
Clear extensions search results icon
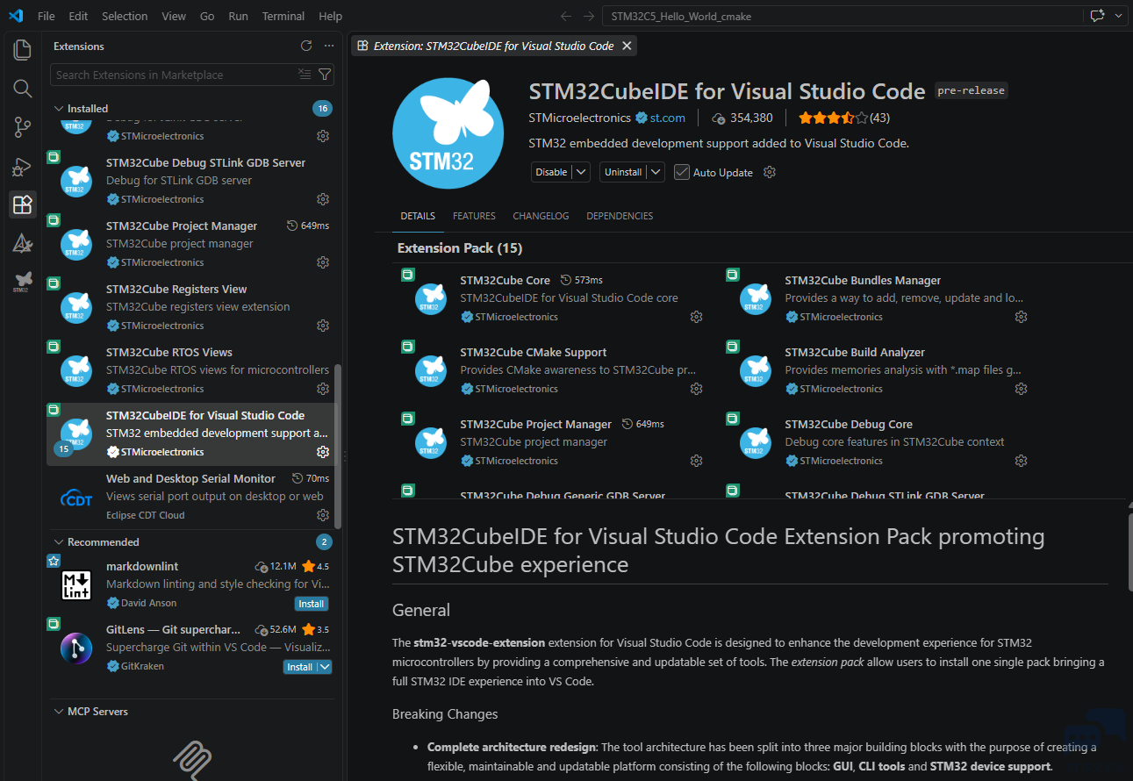click(x=305, y=75)
